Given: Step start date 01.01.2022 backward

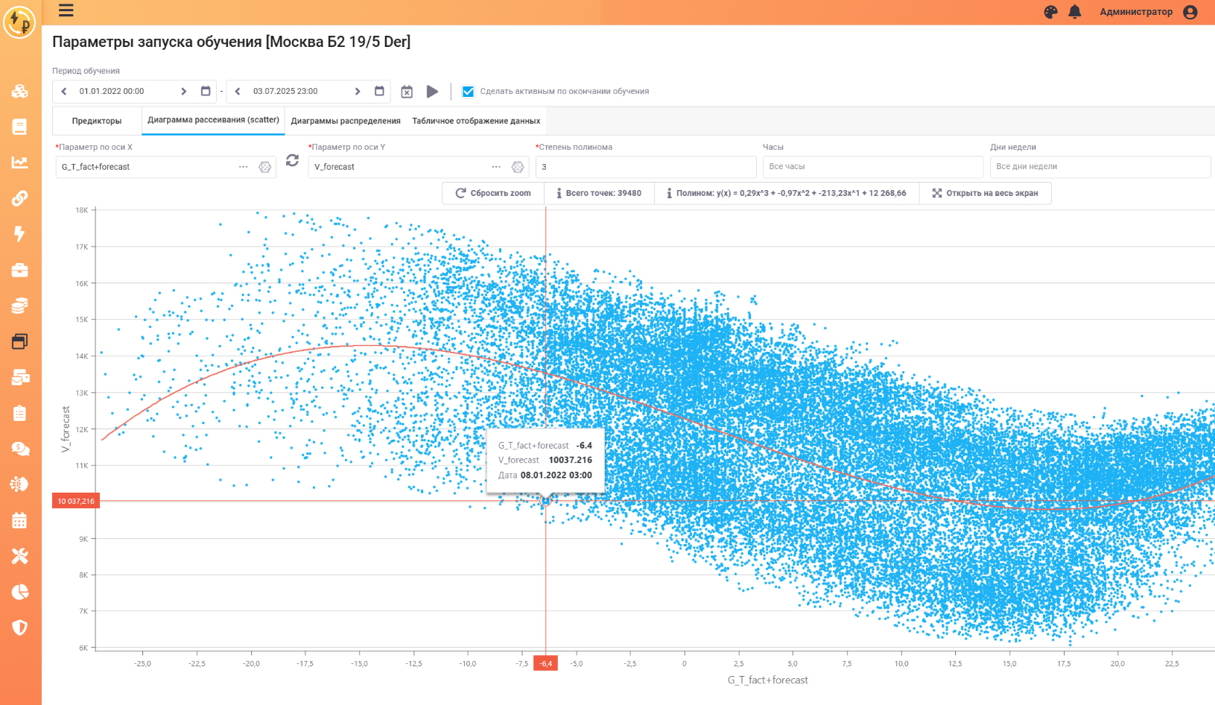Looking at the screenshot, I should click(64, 92).
